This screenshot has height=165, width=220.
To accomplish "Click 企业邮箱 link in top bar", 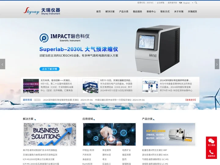I will tap(160, 3).
